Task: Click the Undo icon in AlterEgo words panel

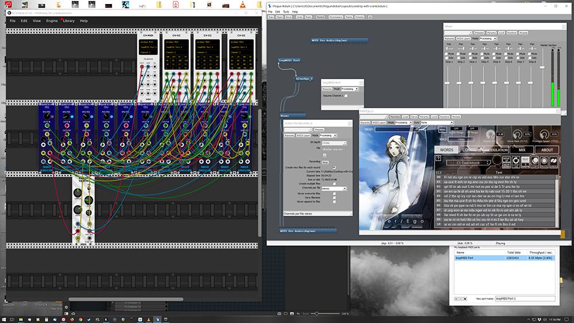Action: (x=553, y=162)
